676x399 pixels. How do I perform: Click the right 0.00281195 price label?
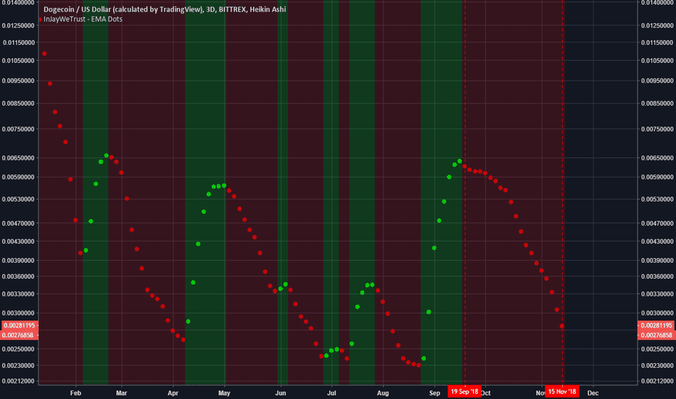(x=656, y=326)
